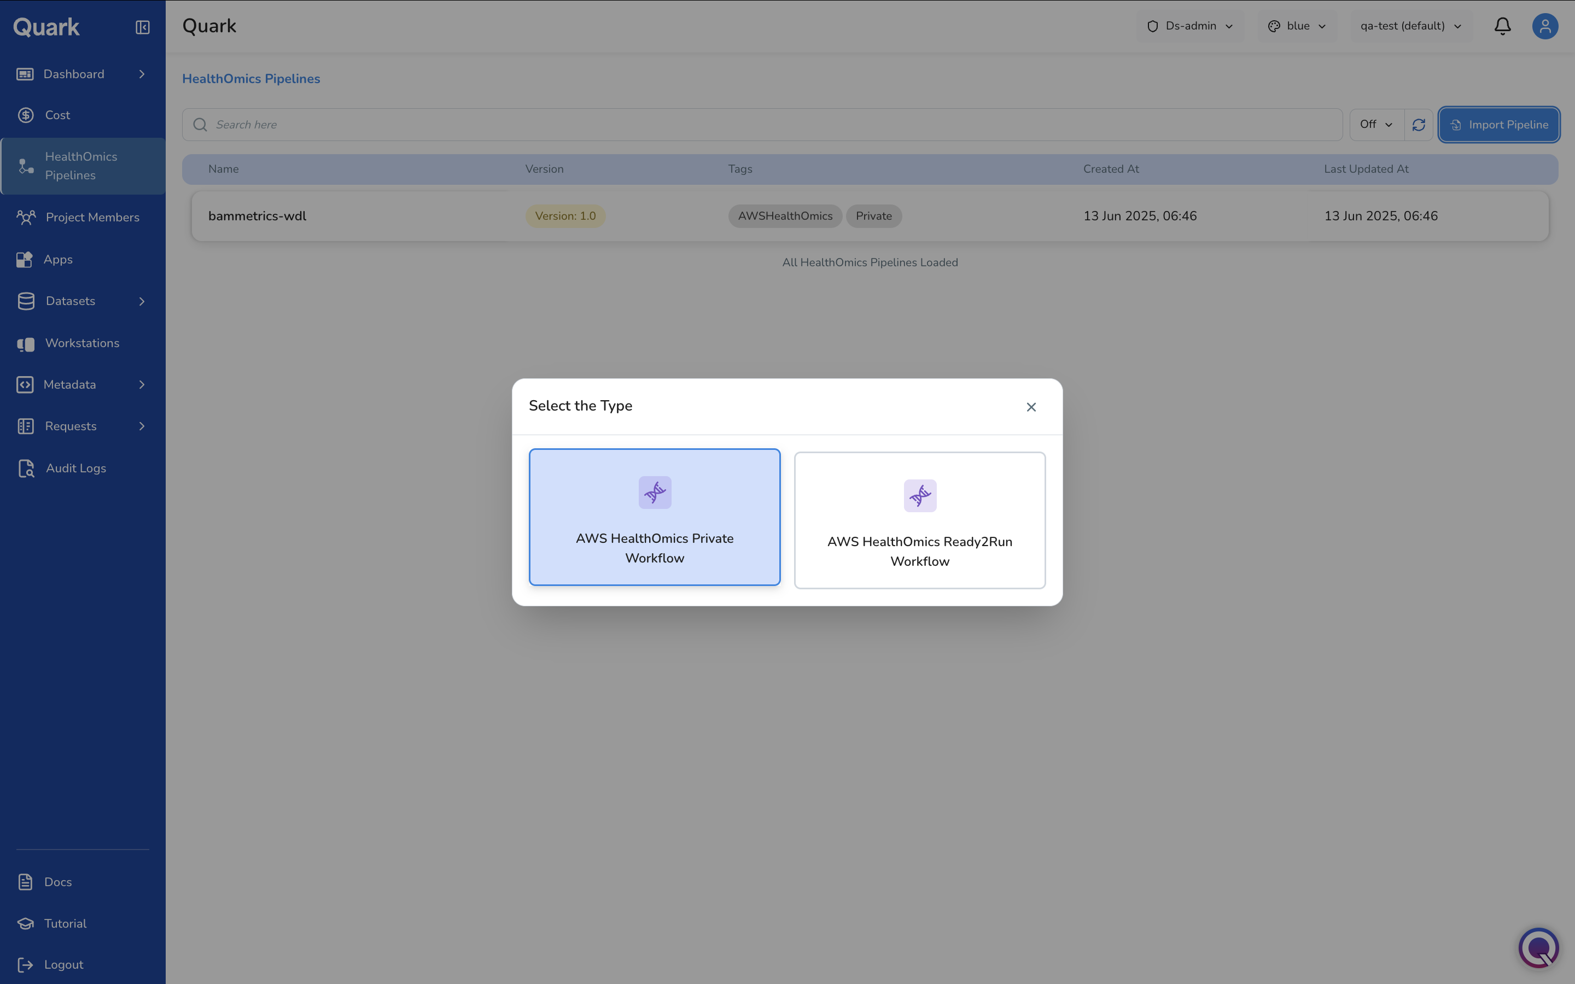The image size is (1575, 984).
Task: Click the Version column header
Action: click(544, 169)
